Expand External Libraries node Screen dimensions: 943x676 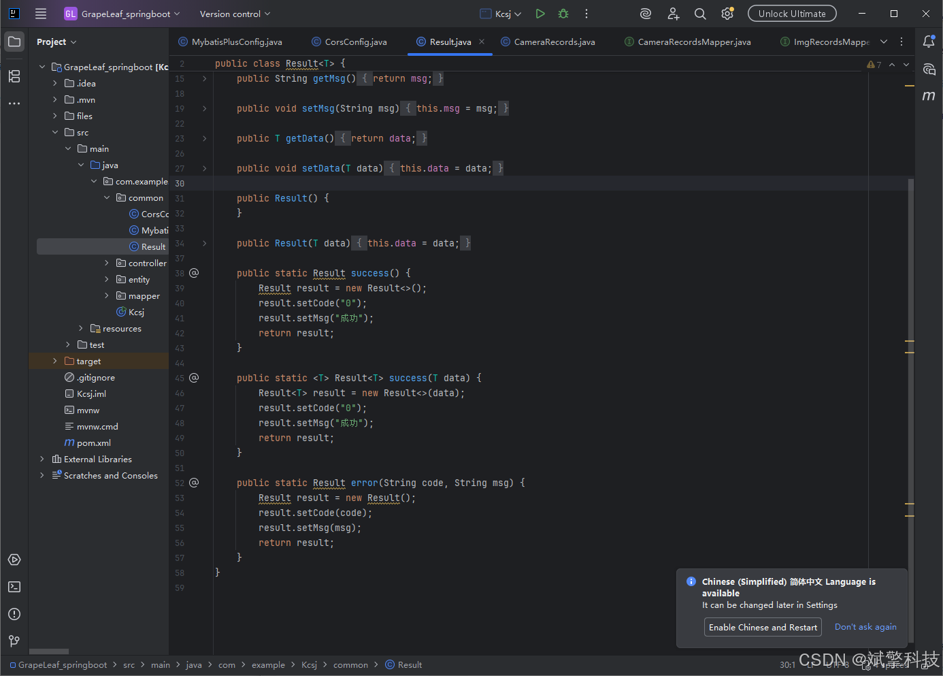pos(42,459)
